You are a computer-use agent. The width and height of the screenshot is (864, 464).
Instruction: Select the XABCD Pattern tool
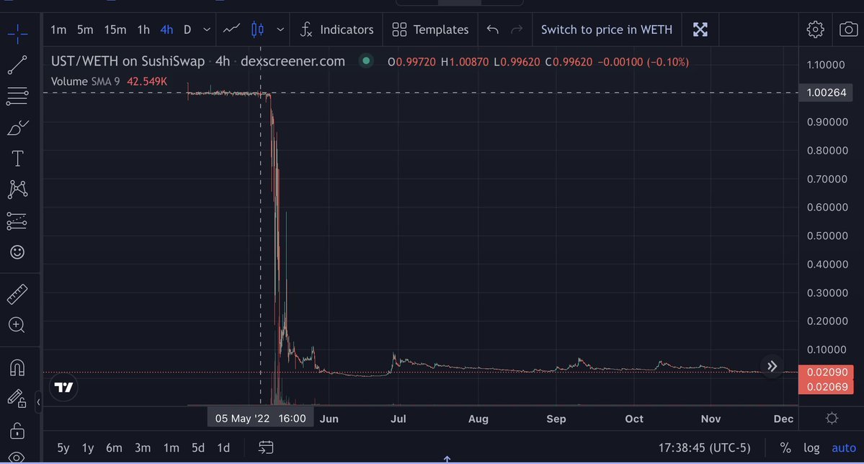18,189
